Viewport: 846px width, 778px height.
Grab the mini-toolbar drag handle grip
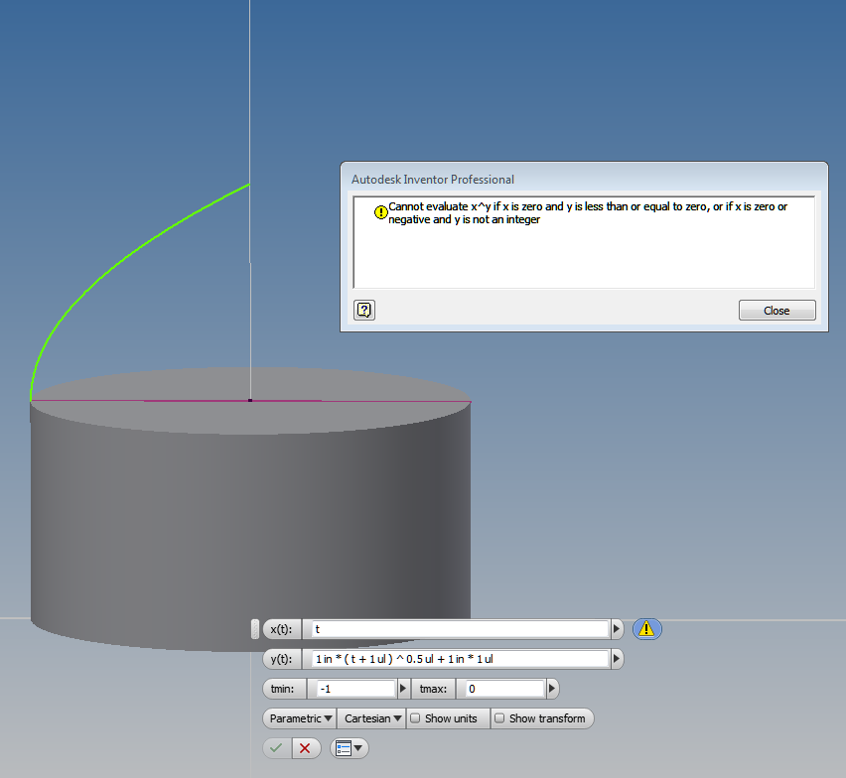tap(255, 629)
